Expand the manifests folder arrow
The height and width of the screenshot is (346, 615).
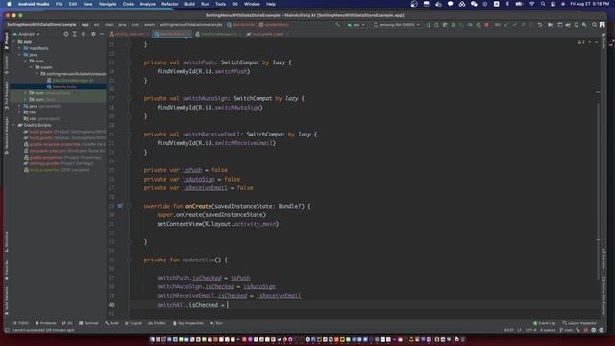20,48
